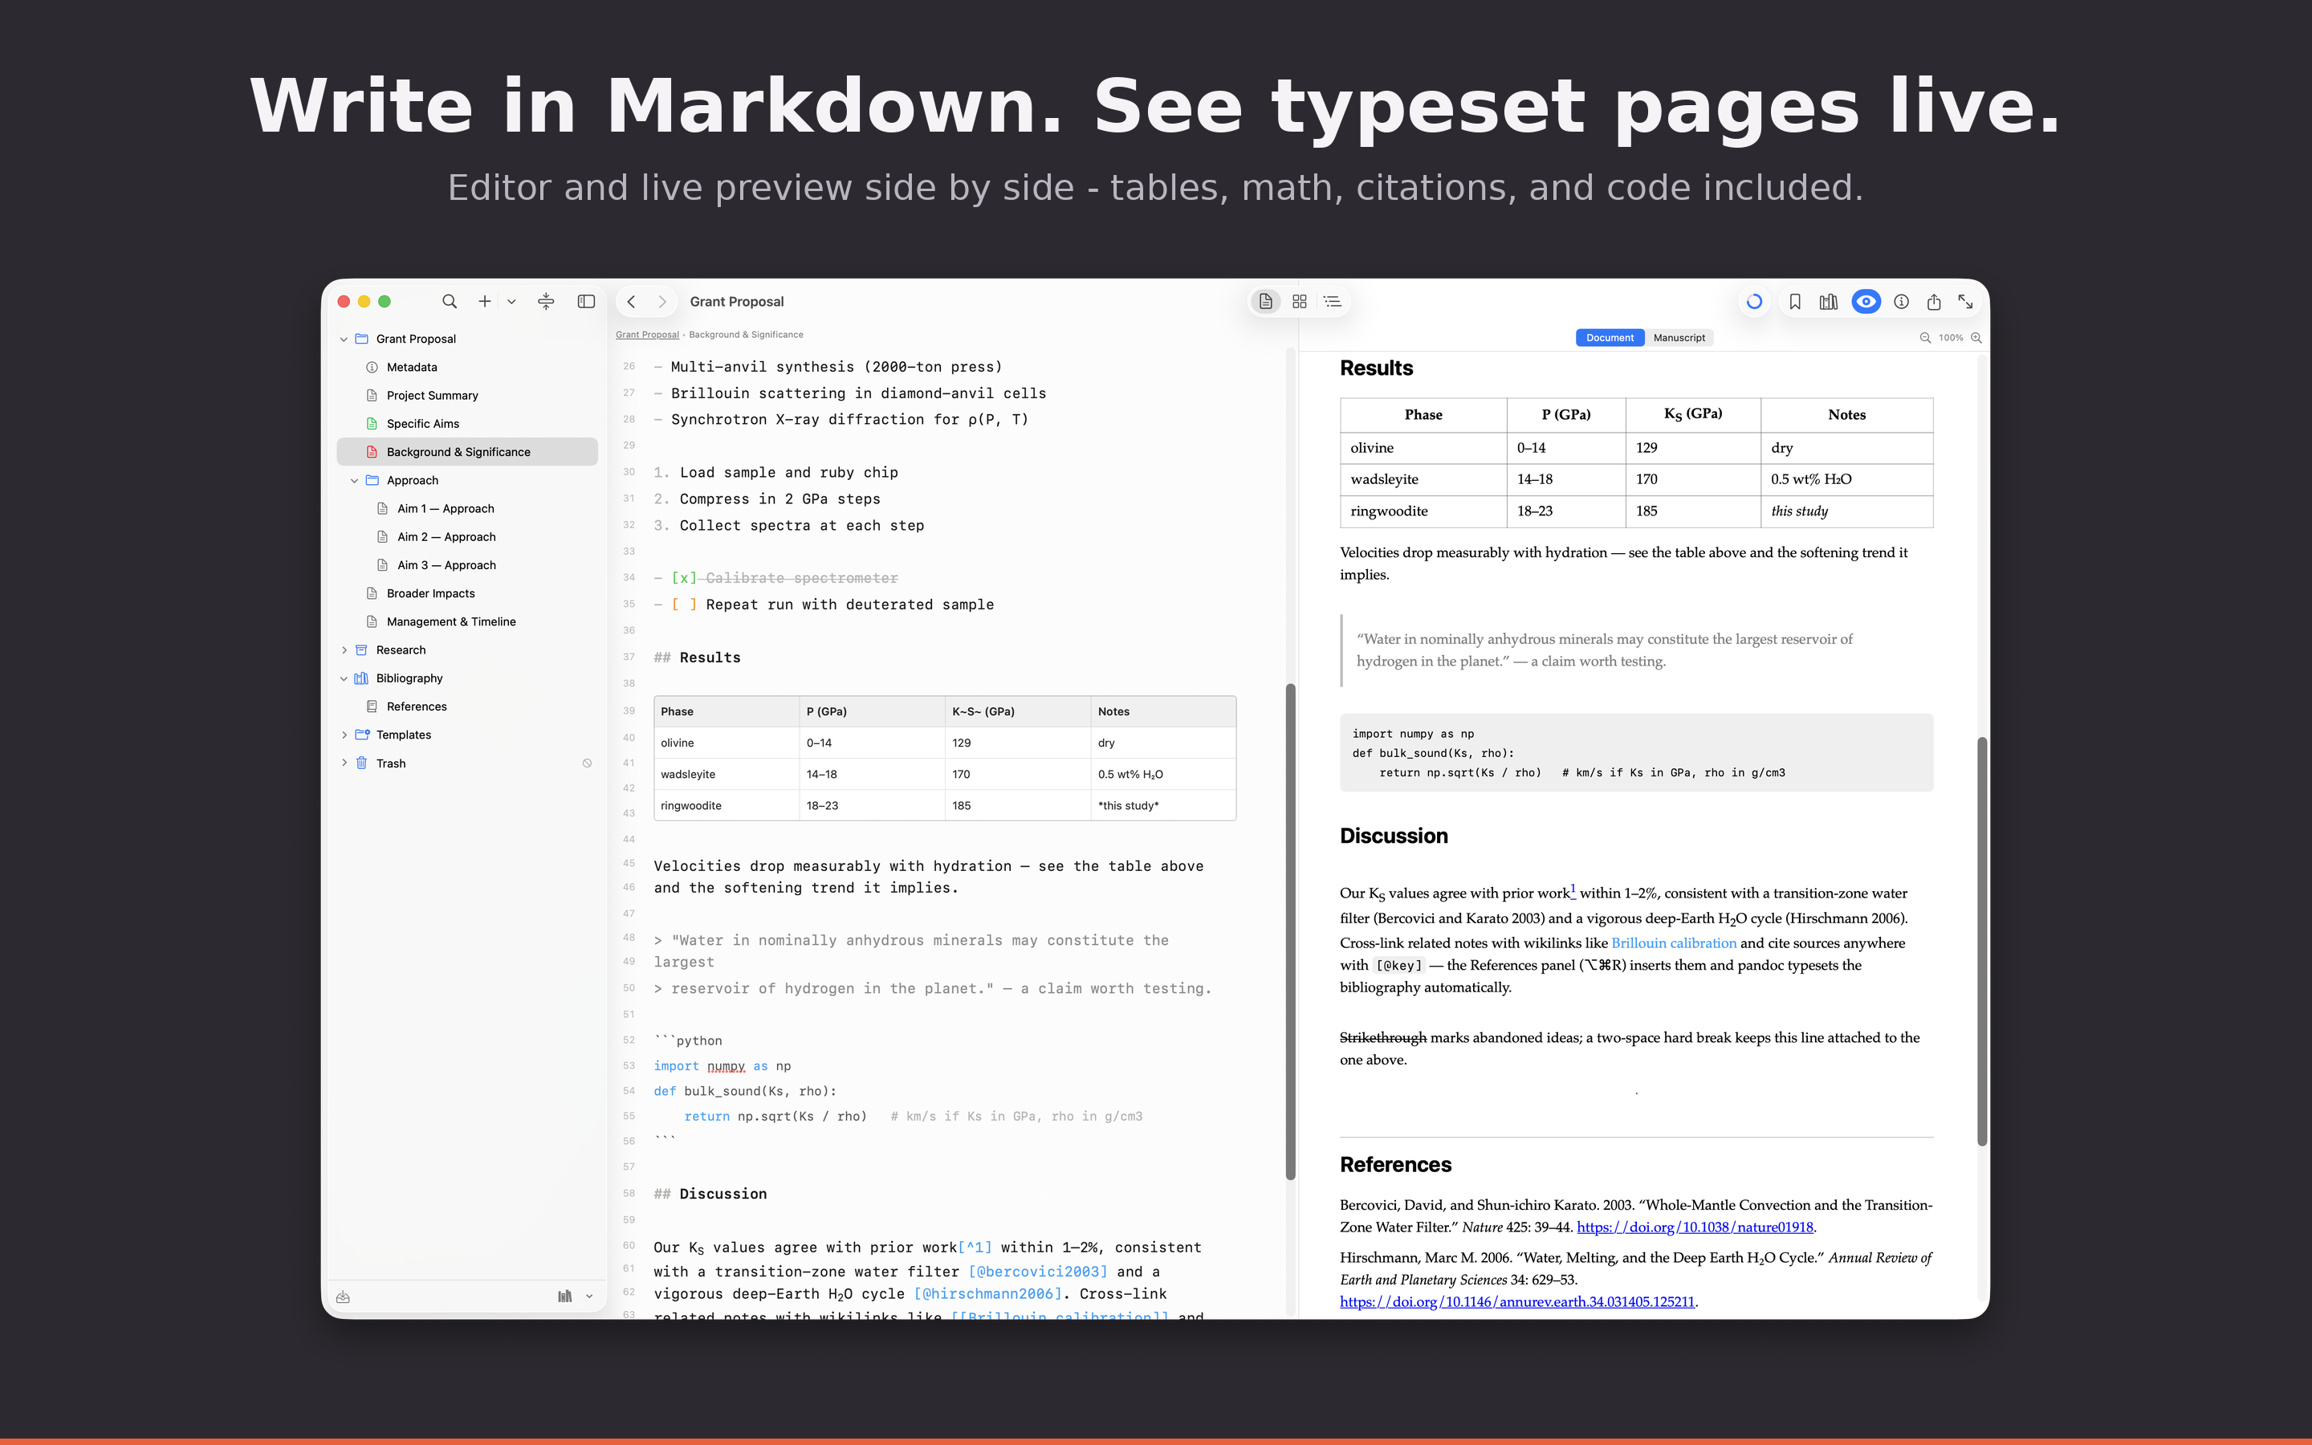Expand the Research folder
Viewport: 2312px width, 1445px height.
(x=344, y=650)
